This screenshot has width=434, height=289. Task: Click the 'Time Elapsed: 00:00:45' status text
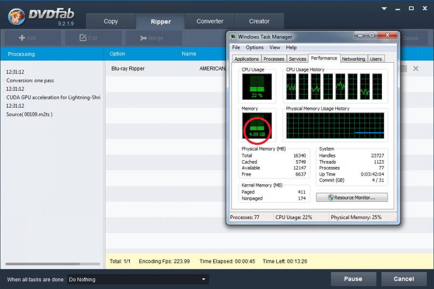pos(227,261)
